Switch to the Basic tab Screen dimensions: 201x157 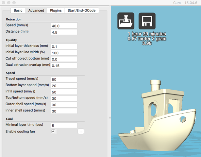[x=18, y=10]
